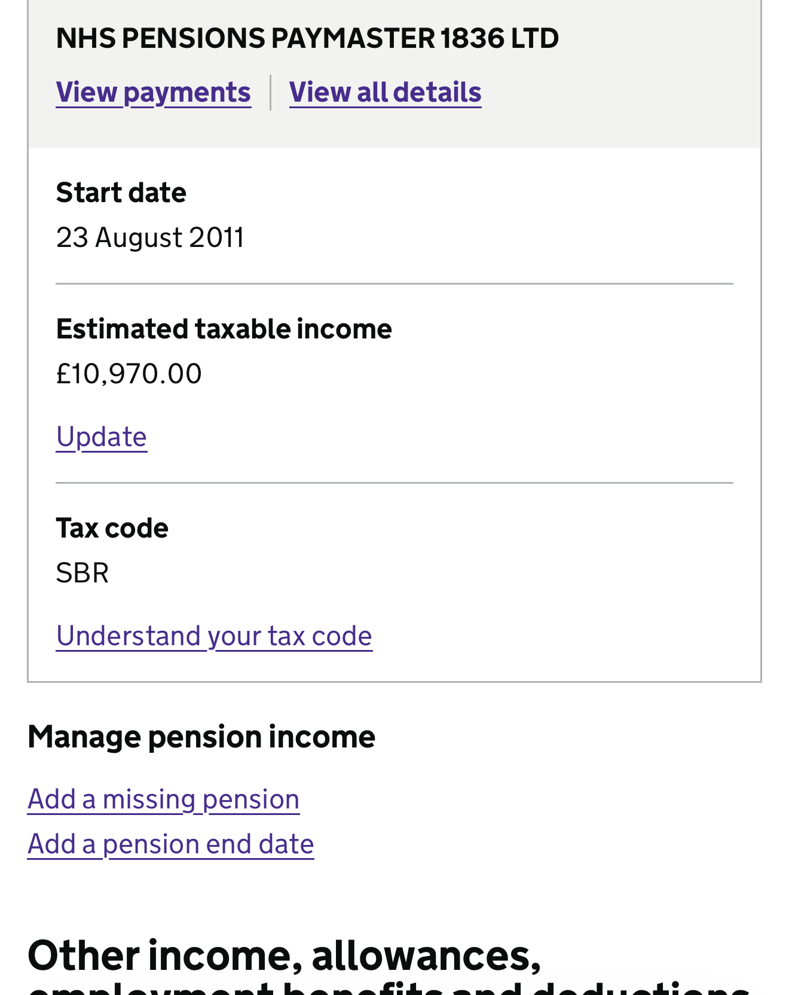Click the Other income, allowances heading
The image size is (789, 995).
(x=284, y=956)
